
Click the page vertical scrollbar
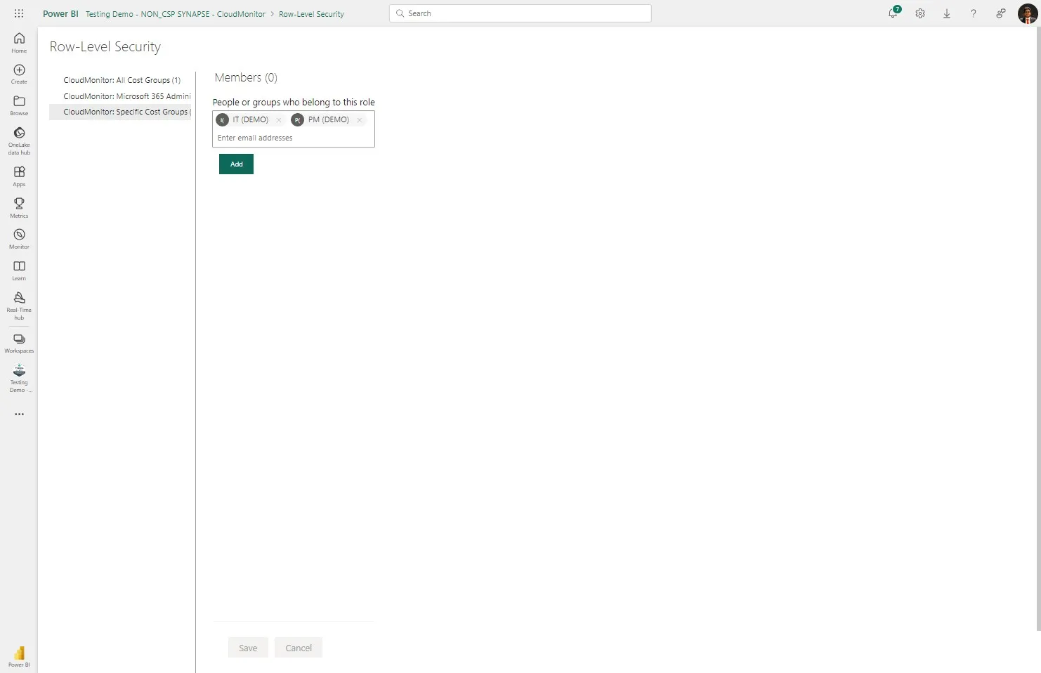click(1038, 330)
